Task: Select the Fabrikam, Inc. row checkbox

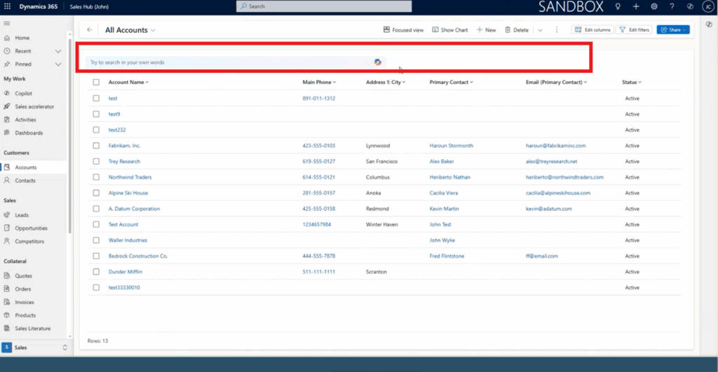Action: click(x=96, y=146)
